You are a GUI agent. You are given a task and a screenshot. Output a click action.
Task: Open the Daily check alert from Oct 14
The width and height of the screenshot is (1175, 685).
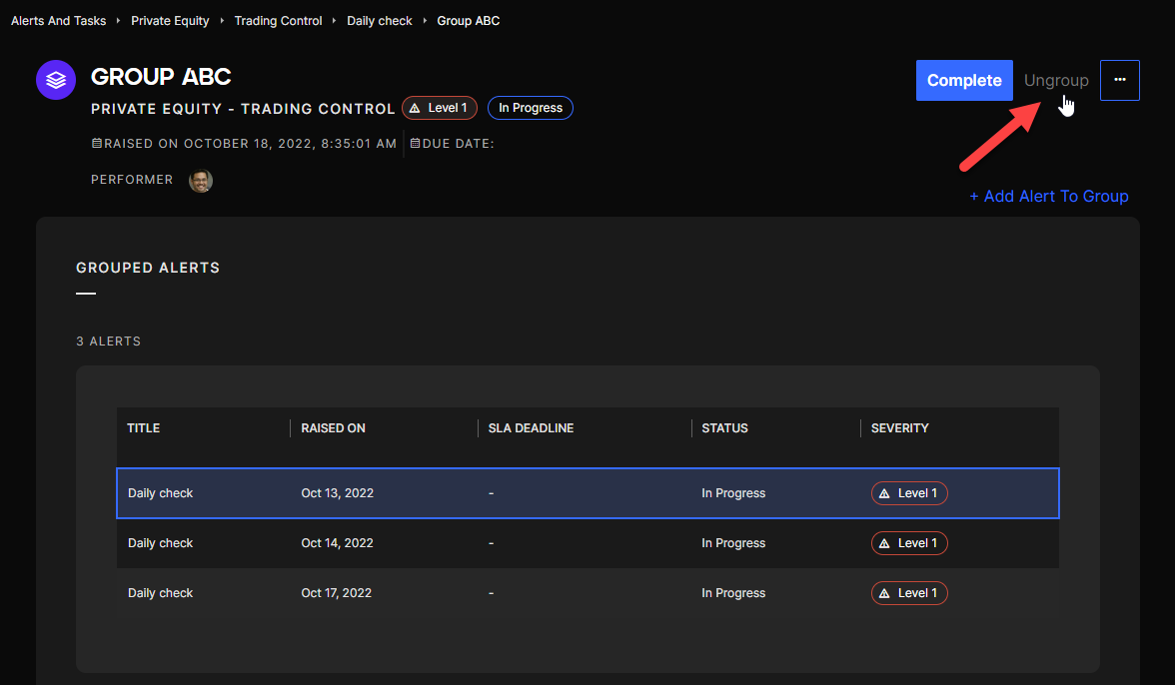(161, 543)
